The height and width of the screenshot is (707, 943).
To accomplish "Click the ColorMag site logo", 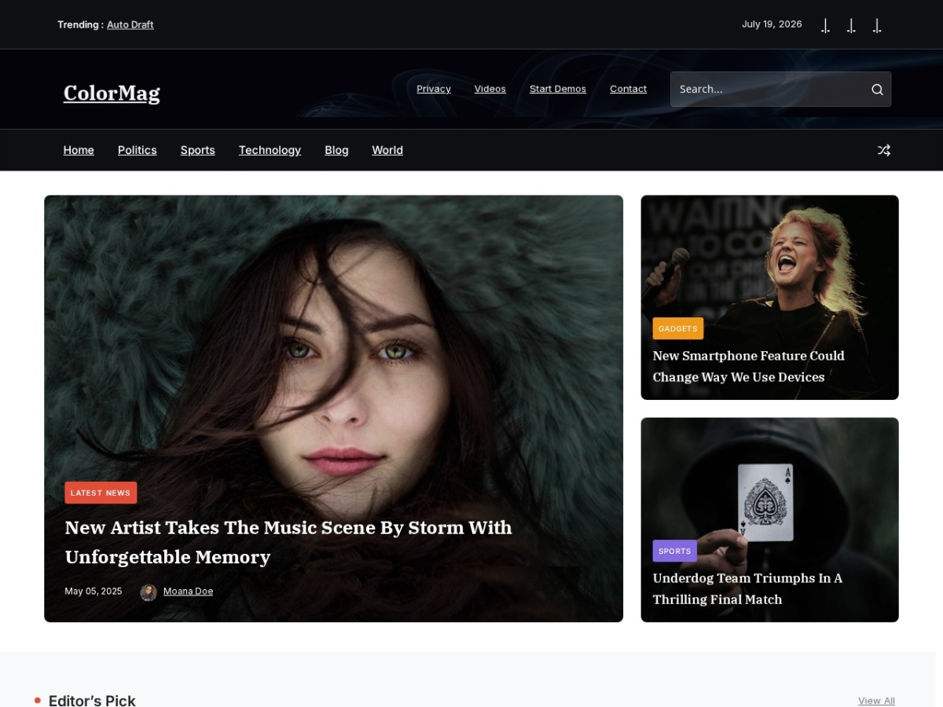I will (x=112, y=93).
